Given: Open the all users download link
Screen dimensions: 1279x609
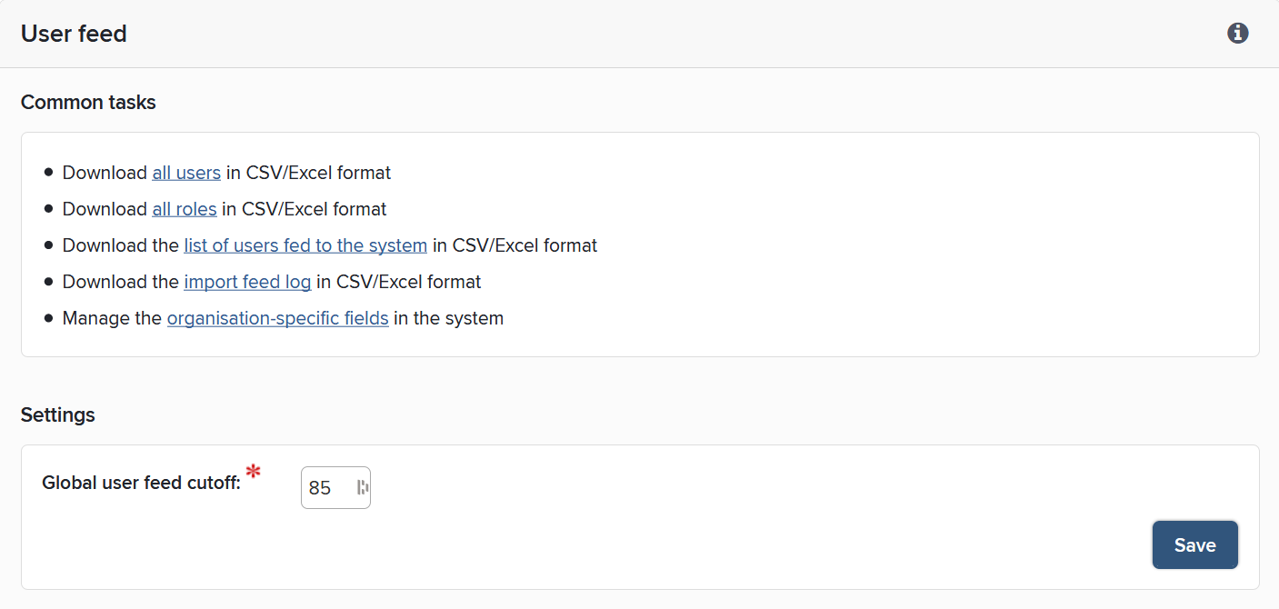Looking at the screenshot, I should 186,173.
